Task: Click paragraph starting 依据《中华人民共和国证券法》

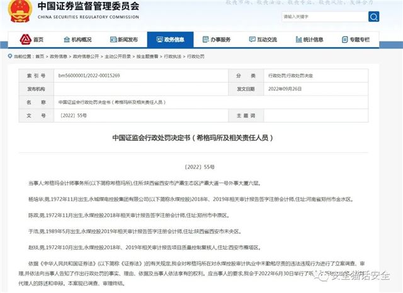Action: (x=191, y=274)
